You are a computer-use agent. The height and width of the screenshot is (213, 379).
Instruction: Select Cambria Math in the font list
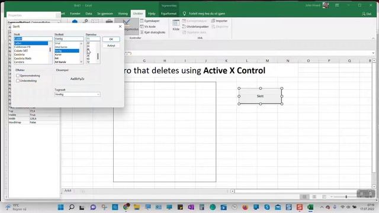tap(23, 58)
